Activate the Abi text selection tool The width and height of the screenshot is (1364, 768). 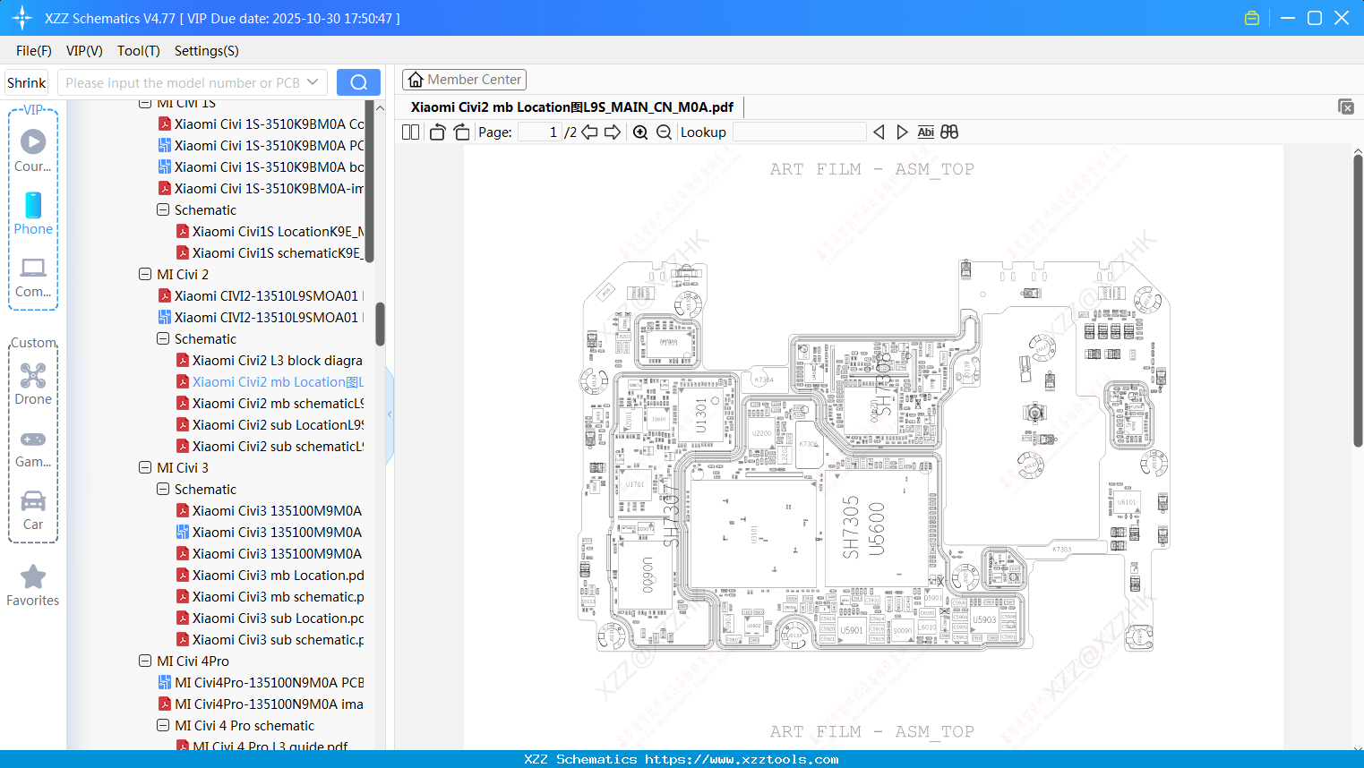click(925, 132)
